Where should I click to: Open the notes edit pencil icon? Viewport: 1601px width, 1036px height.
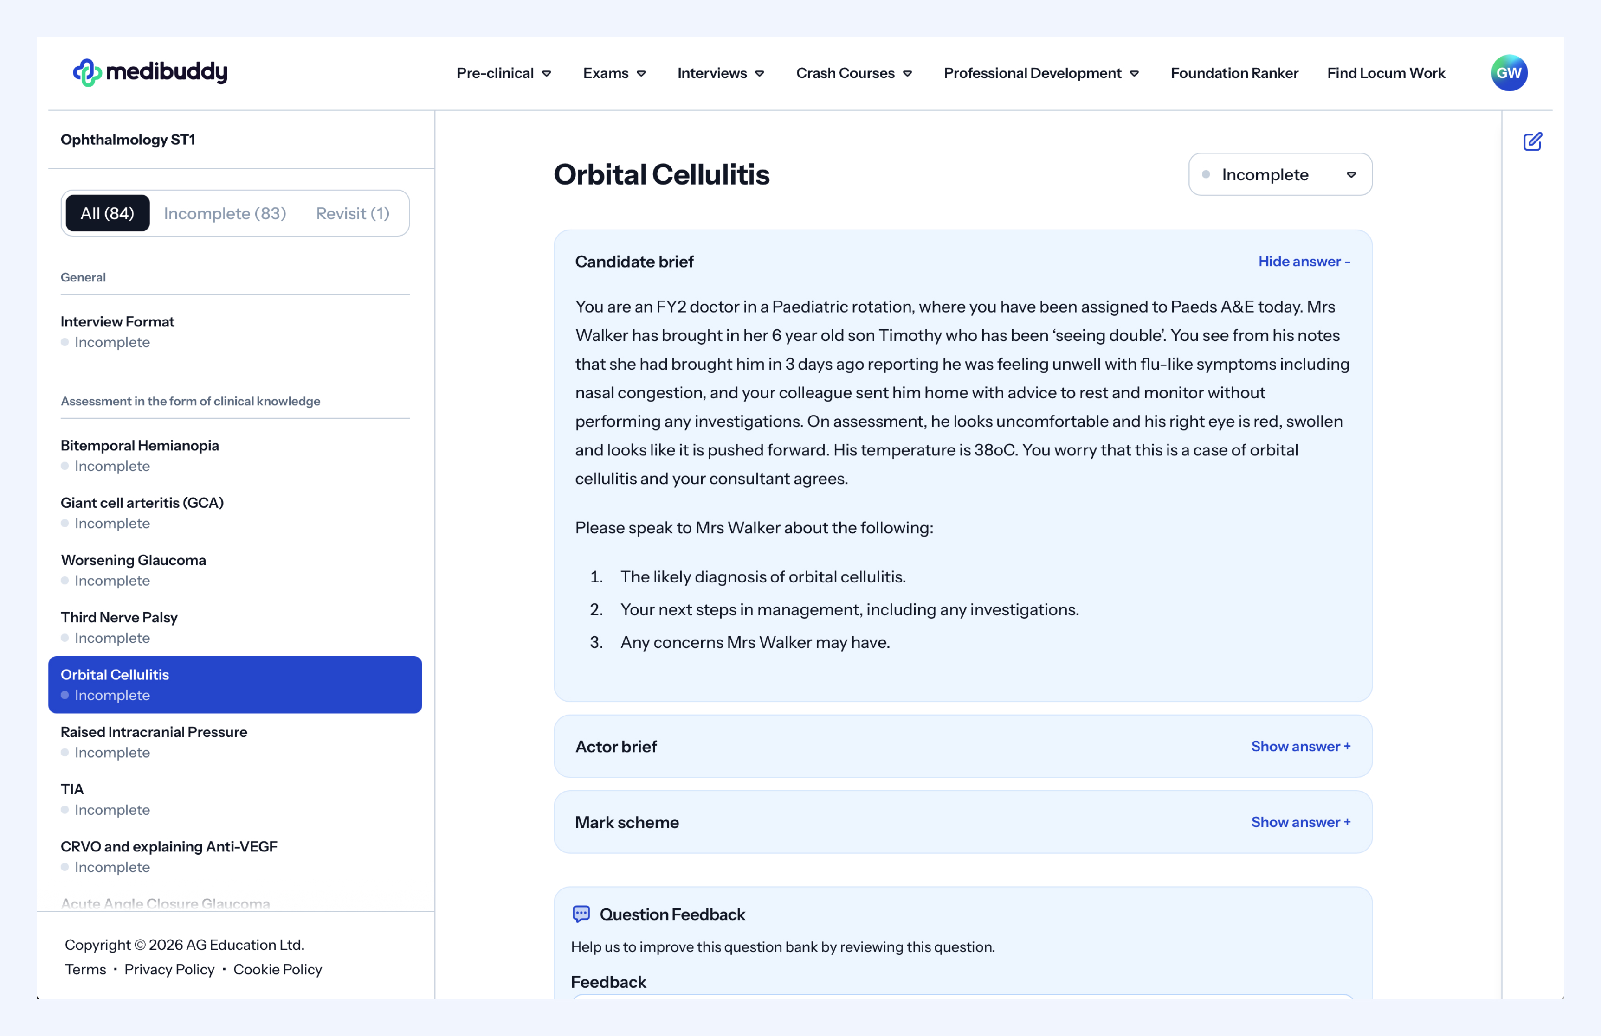pos(1532,142)
